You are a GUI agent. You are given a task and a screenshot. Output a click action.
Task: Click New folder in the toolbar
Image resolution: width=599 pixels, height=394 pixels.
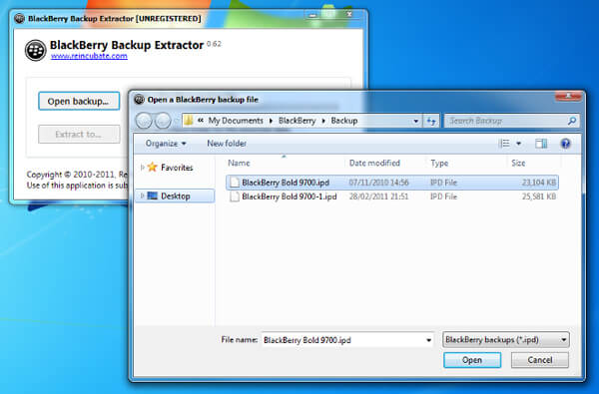point(227,144)
